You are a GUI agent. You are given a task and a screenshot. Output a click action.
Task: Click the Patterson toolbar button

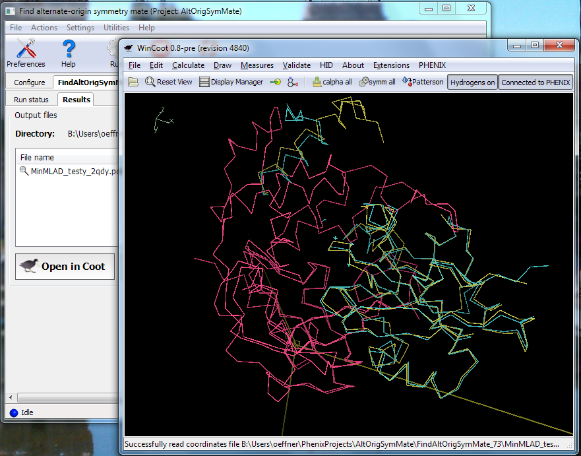point(423,82)
